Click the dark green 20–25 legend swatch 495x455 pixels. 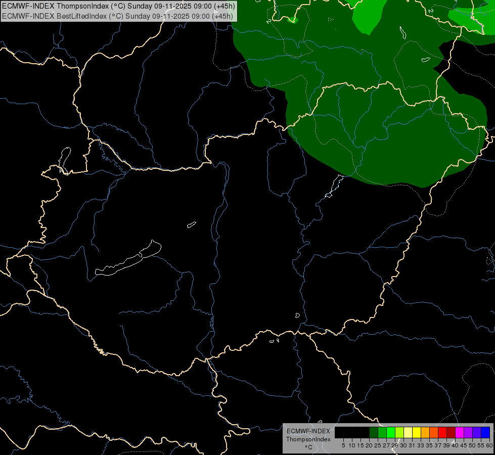pyautogui.click(x=374, y=432)
